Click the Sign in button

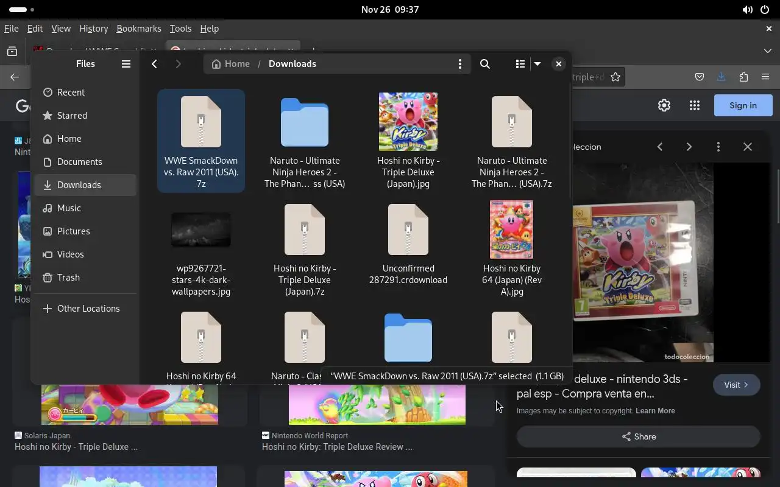pyautogui.click(x=743, y=105)
